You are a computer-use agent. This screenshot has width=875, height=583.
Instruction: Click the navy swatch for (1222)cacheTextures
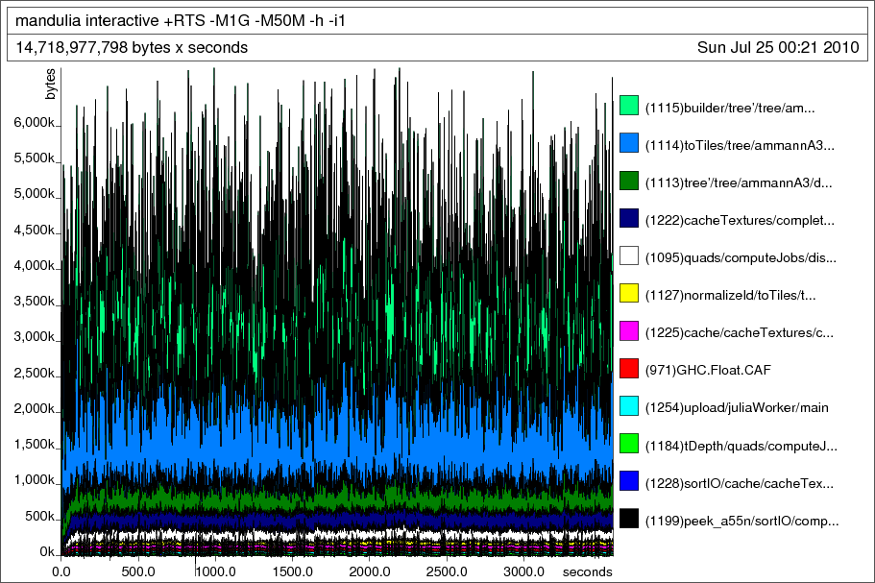[629, 218]
